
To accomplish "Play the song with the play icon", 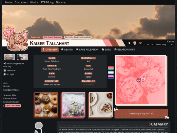I will [148, 45].
